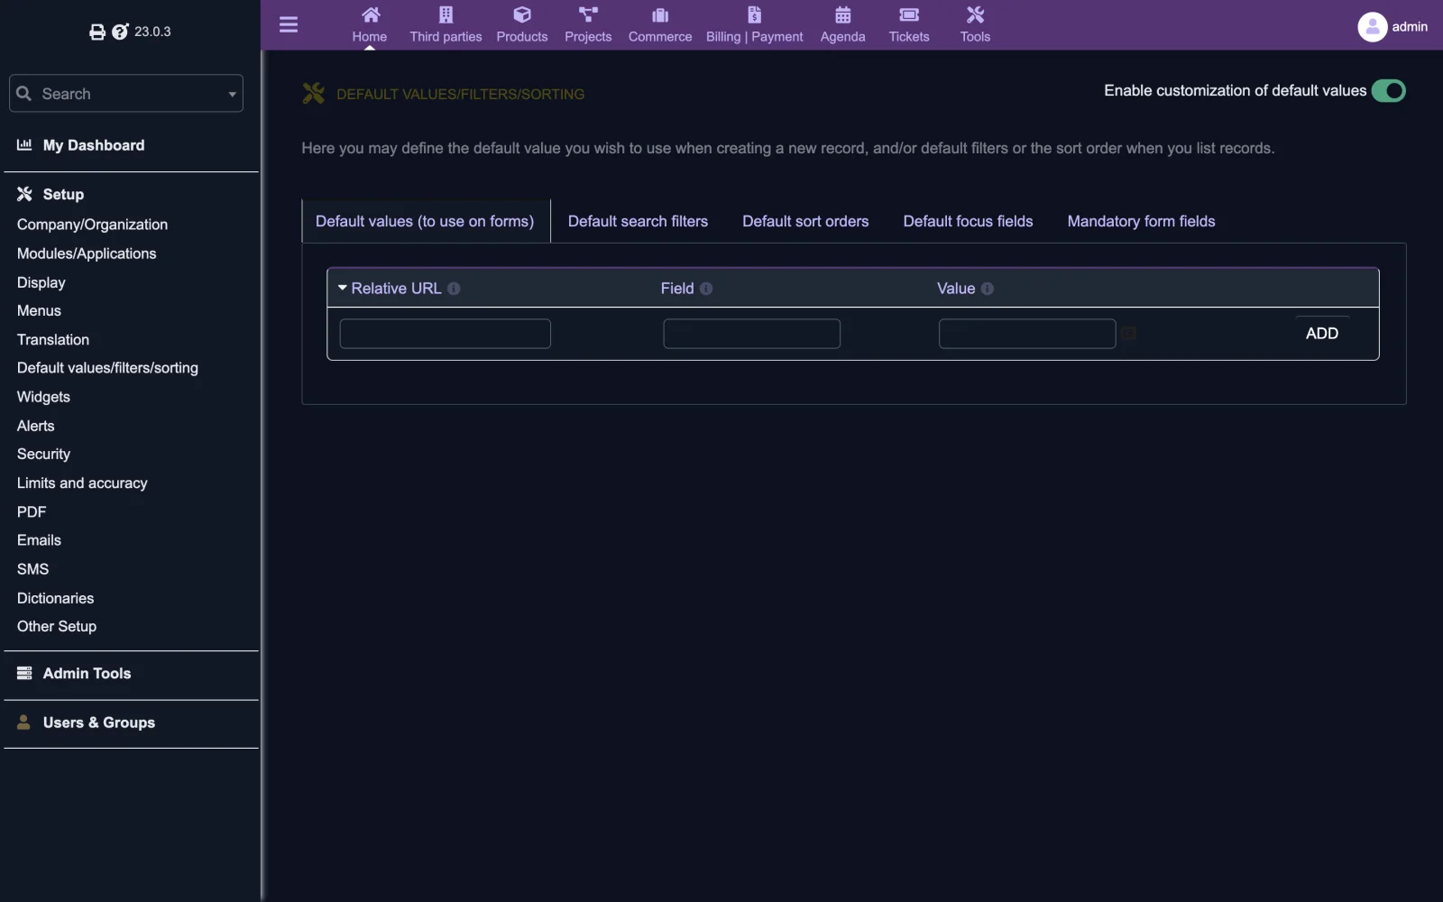Toggle the hamburger menu icon
The image size is (1443, 902).
[x=289, y=24]
